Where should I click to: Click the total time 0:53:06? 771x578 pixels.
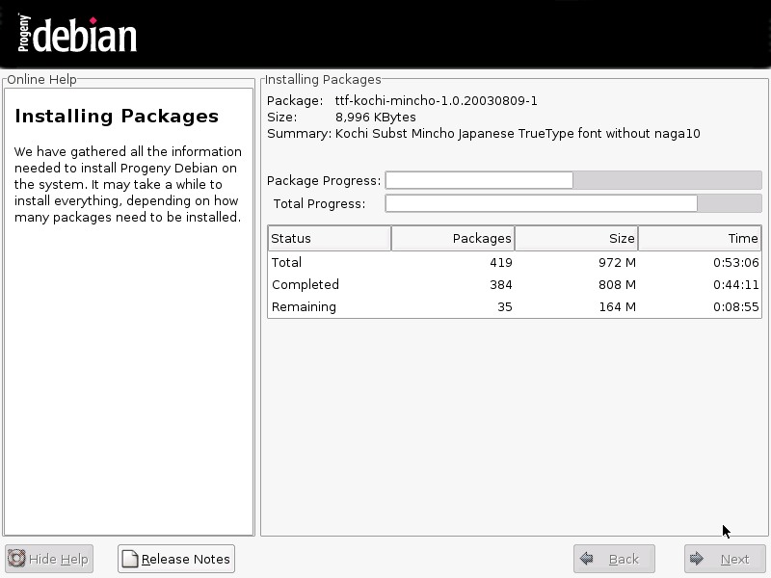pyautogui.click(x=736, y=262)
